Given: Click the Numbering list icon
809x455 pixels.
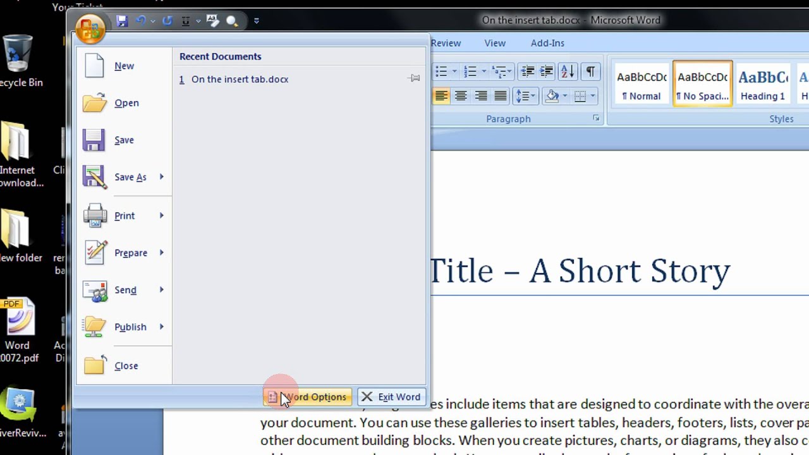Looking at the screenshot, I should 470,71.
